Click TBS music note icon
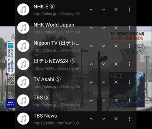 click(x=23, y=100)
